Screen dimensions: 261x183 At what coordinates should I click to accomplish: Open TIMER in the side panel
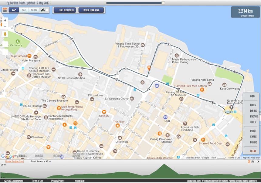[x=253, y=122]
